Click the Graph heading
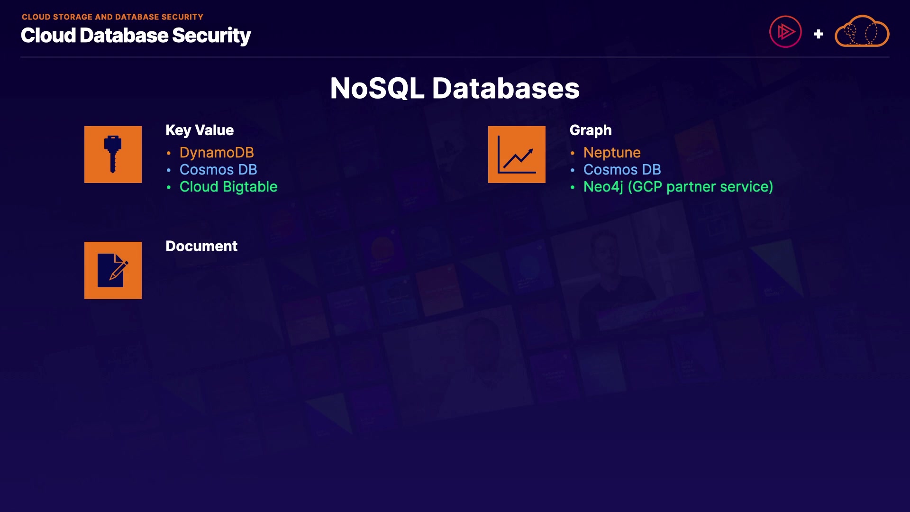 pyautogui.click(x=590, y=130)
